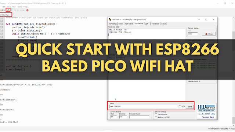Open the Run menu in Thonny
This screenshot has height=132, width=235.
pos(14,7)
